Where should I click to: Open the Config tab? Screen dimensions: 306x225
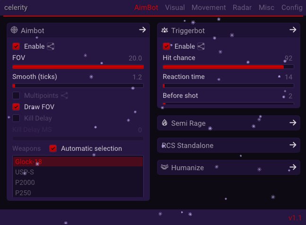(x=292, y=8)
